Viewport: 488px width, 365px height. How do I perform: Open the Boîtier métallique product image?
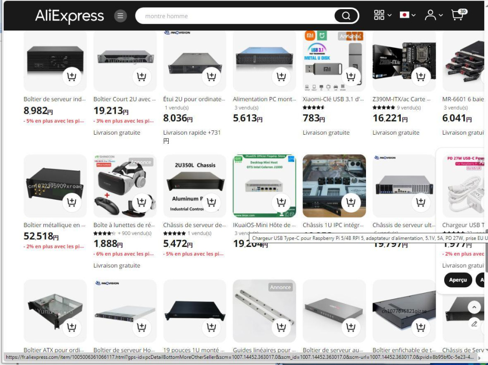(55, 186)
